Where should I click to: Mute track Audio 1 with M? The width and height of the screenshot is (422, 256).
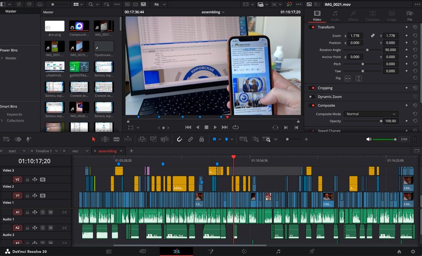tap(51, 212)
